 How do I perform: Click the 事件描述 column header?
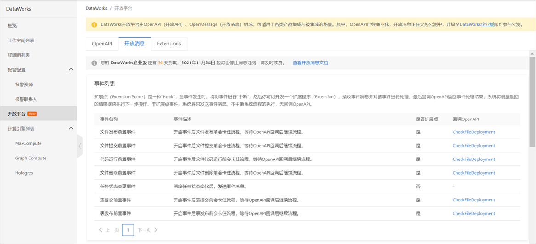[182, 119]
